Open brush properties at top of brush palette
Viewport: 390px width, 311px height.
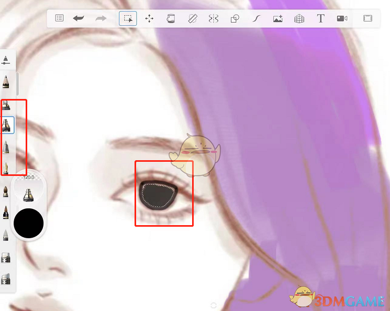point(5,60)
